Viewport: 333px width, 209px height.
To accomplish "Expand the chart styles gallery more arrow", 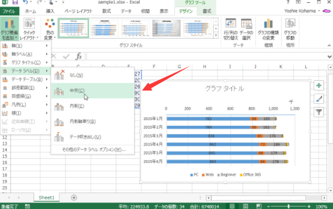I will (216, 36).
